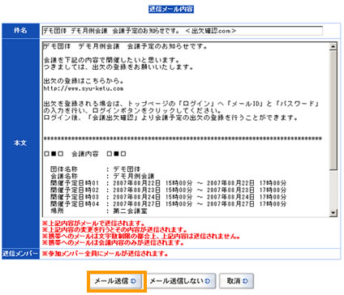This screenshot has height=295, width=344.
Task: Click the http://www.syu-ketu.com URL text
Action: coord(84,88)
